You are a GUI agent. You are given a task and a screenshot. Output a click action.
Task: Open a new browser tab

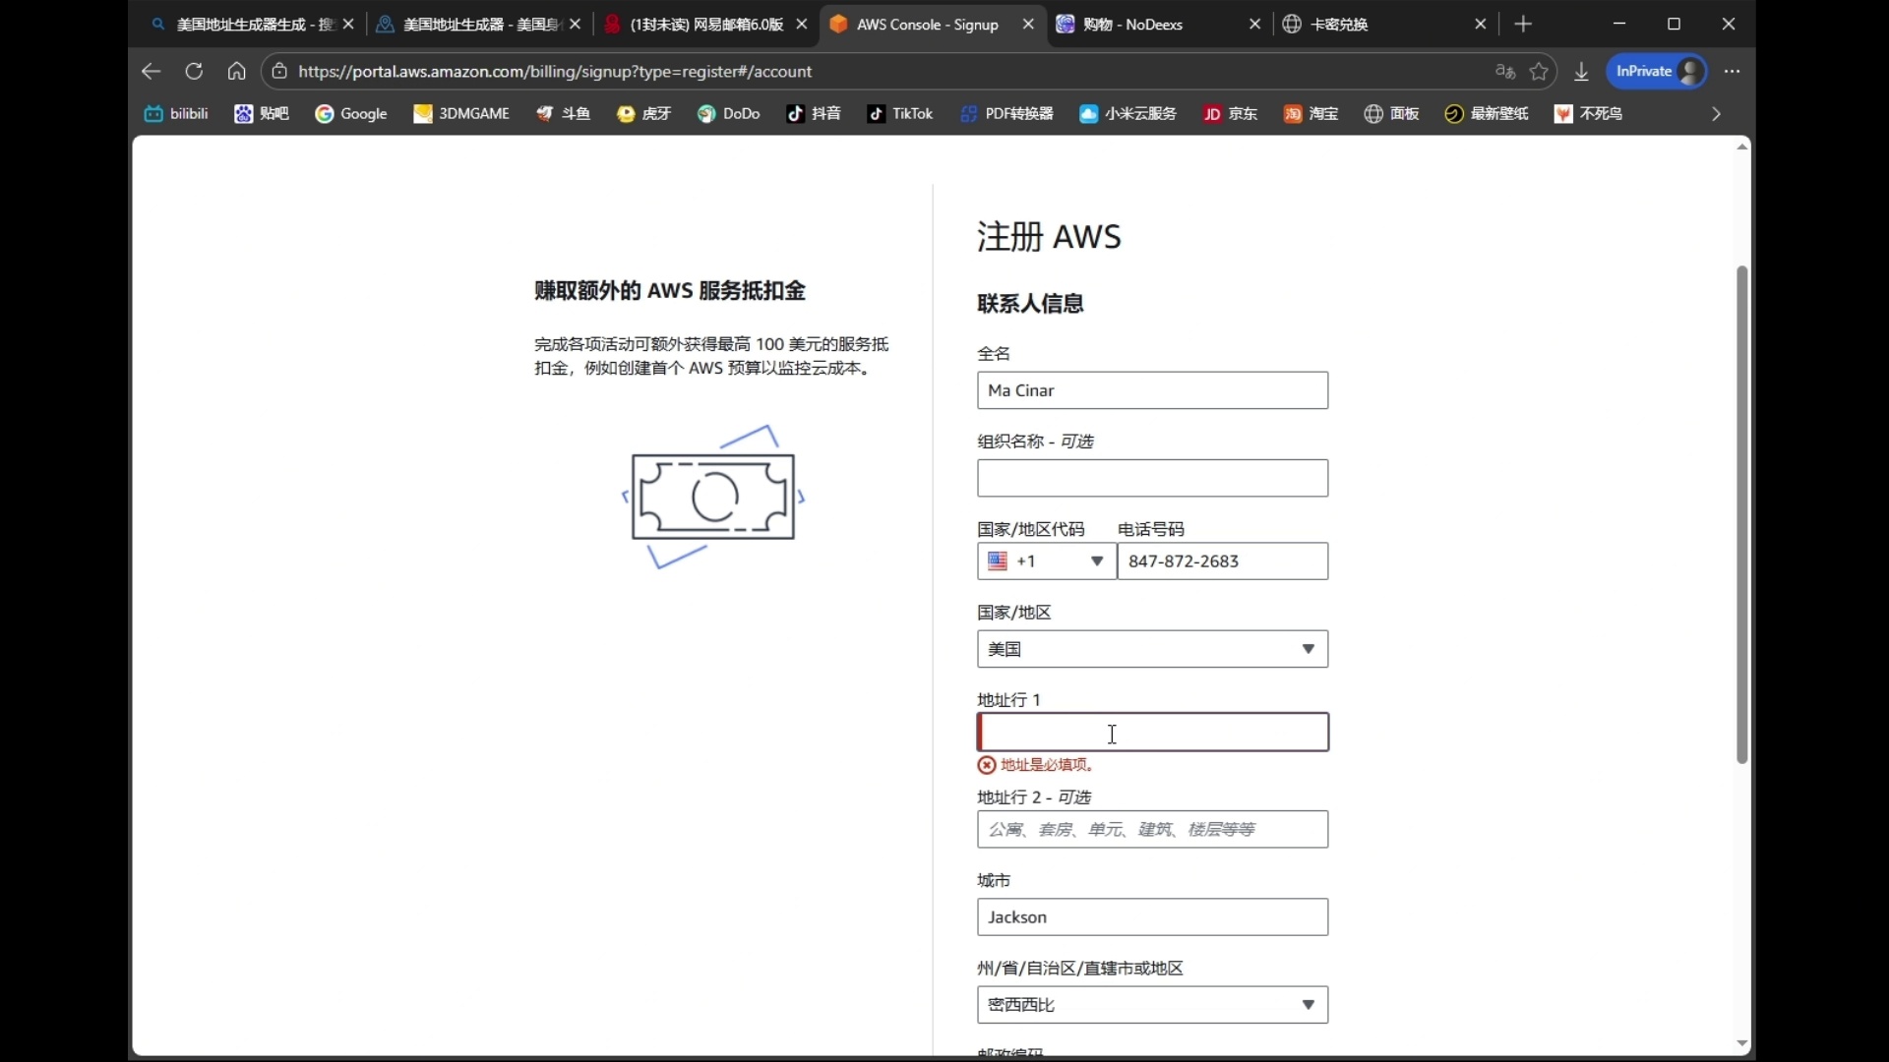tap(1523, 24)
